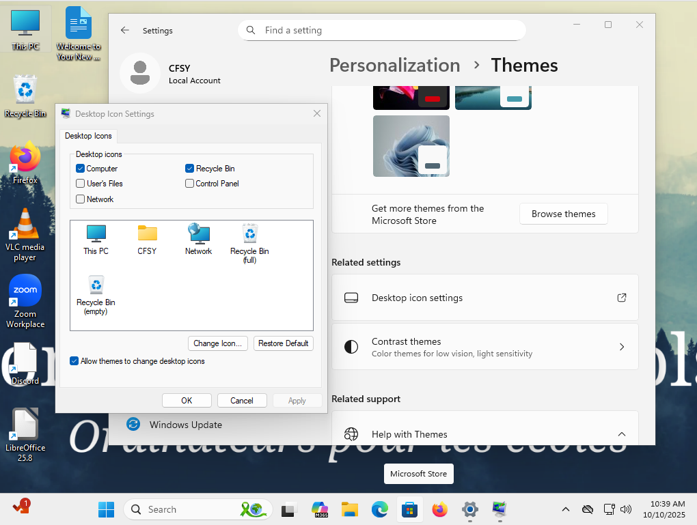697x525 pixels.
Task: Uncheck the Computer checkbox
Action: tap(81, 169)
